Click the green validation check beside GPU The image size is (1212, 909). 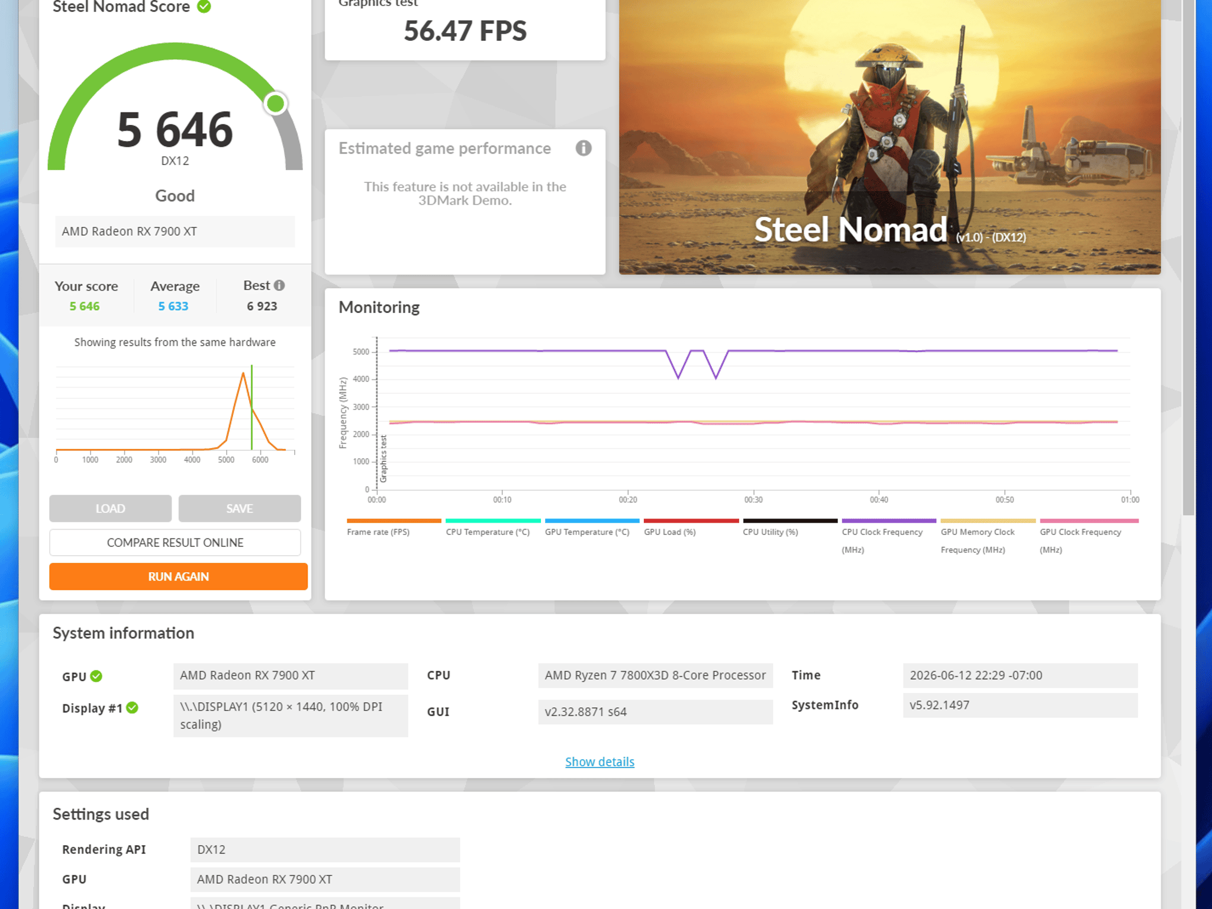click(96, 676)
